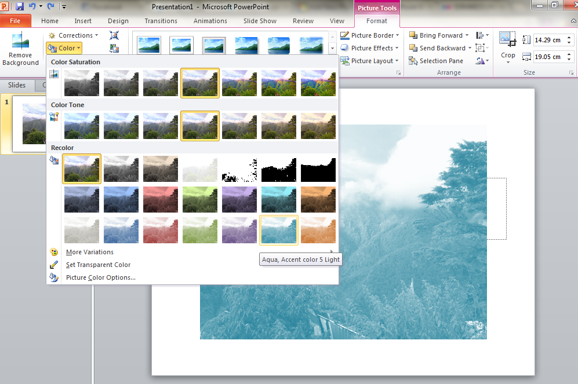Select the third picture style with metal frame
This screenshot has height=384, width=578.
click(x=214, y=45)
